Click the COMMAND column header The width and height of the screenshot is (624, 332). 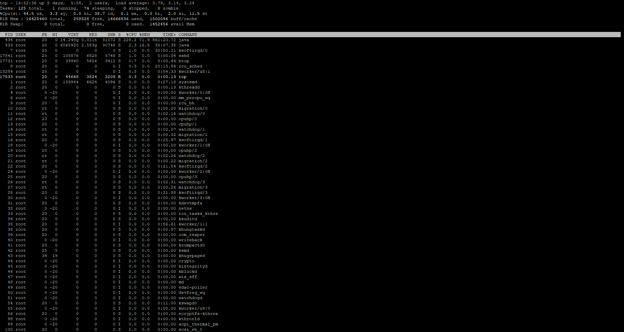click(x=187, y=35)
